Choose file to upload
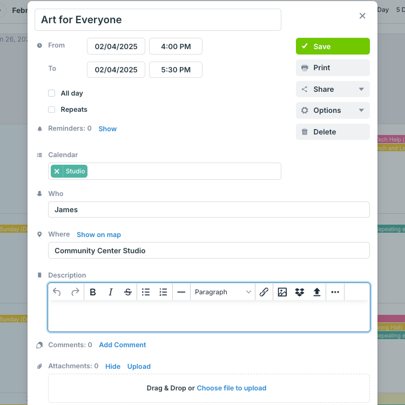 tap(232, 388)
